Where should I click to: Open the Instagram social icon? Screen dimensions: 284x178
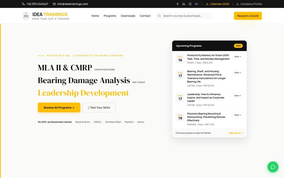[190, 4]
